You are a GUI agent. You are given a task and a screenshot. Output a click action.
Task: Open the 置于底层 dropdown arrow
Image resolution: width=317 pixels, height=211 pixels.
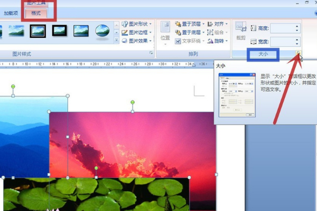(203, 32)
